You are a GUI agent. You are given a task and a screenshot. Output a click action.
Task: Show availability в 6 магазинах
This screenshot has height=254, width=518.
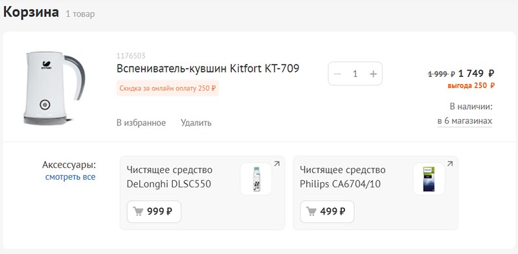tap(464, 121)
